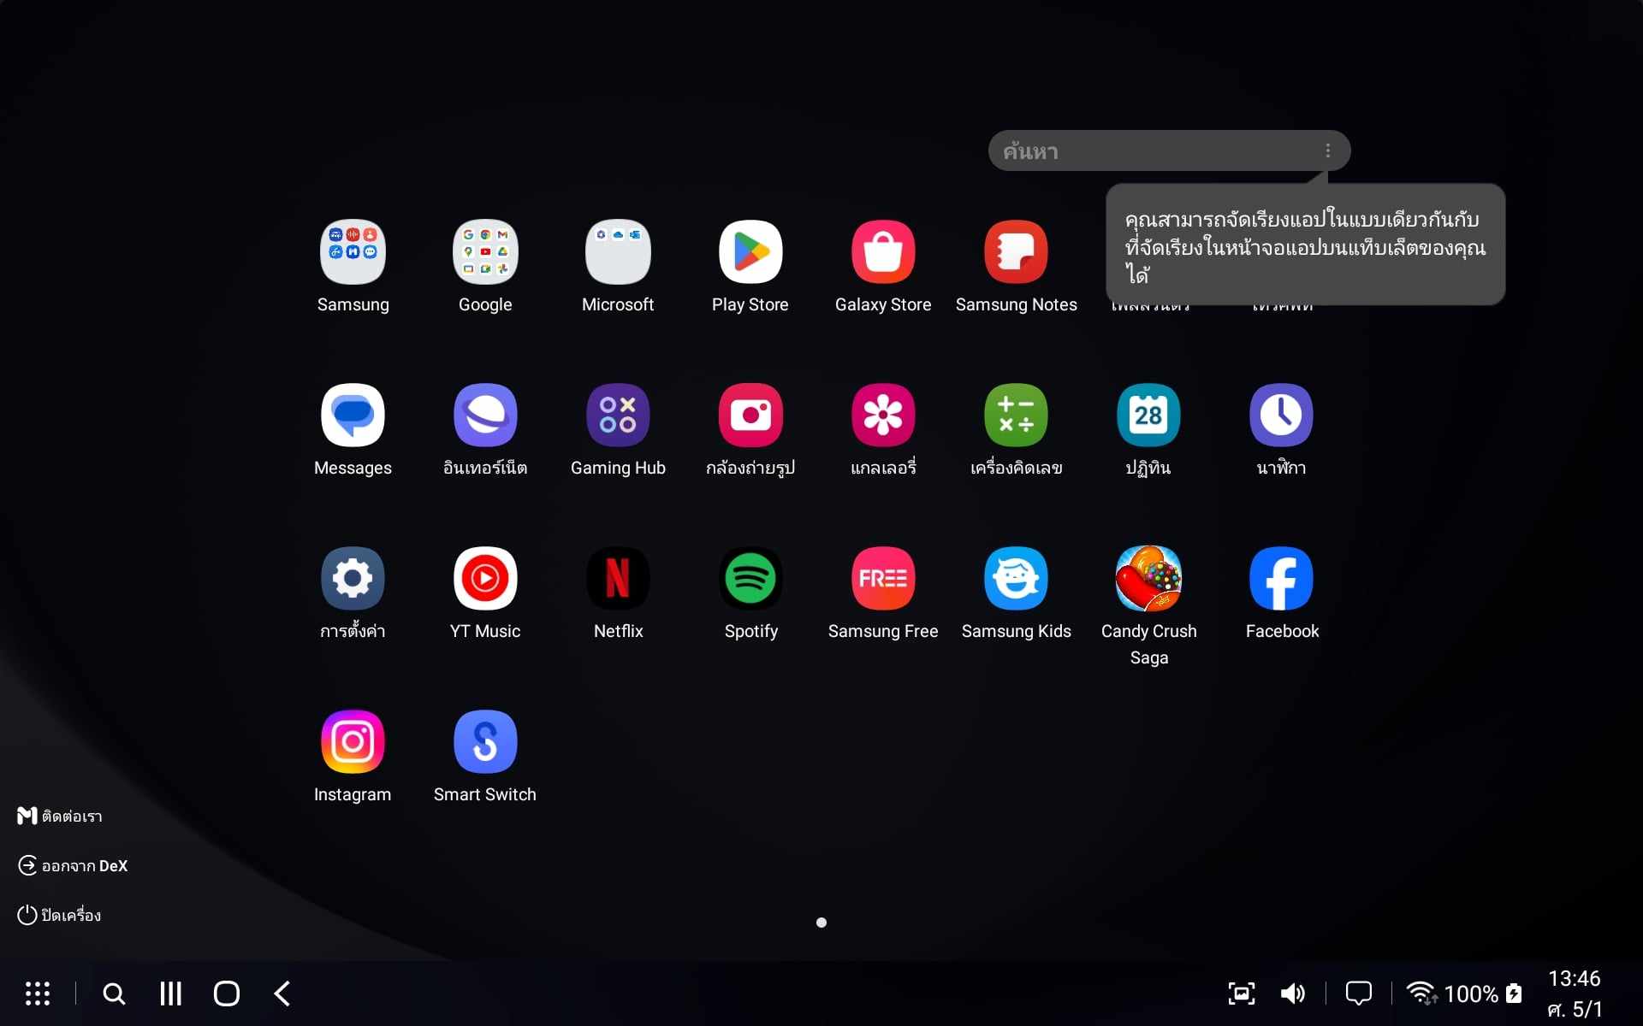Click the screenshot capture icon in taskbar
This screenshot has height=1026, width=1643.
tap(1242, 994)
